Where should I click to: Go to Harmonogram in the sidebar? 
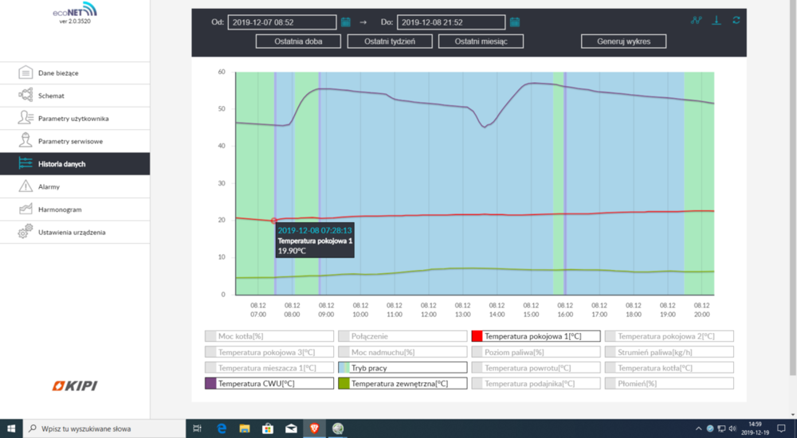tap(60, 209)
